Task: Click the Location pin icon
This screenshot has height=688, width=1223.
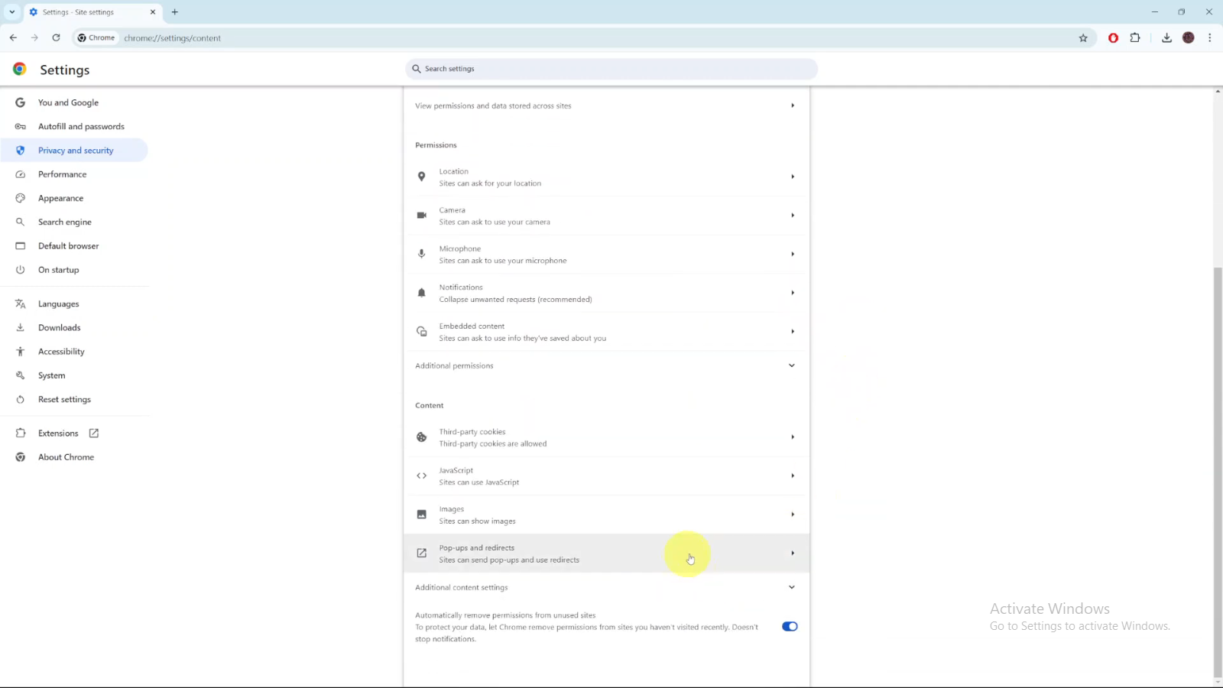Action: pyautogui.click(x=421, y=177)
